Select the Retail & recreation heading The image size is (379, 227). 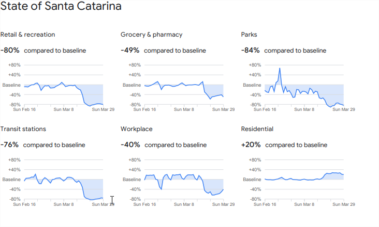pos(28,35)
